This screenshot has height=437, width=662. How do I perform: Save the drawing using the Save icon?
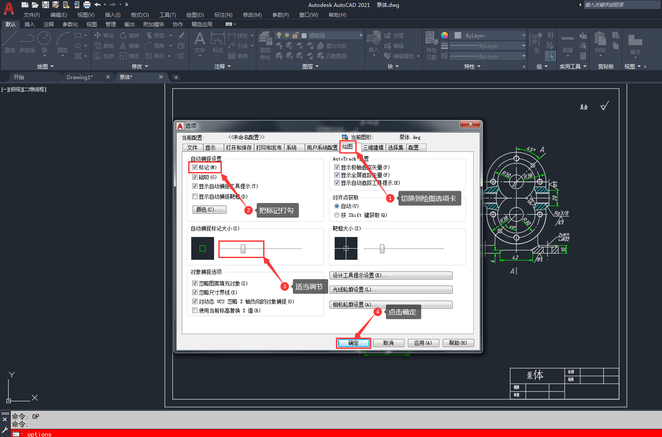tap(46, 5)
